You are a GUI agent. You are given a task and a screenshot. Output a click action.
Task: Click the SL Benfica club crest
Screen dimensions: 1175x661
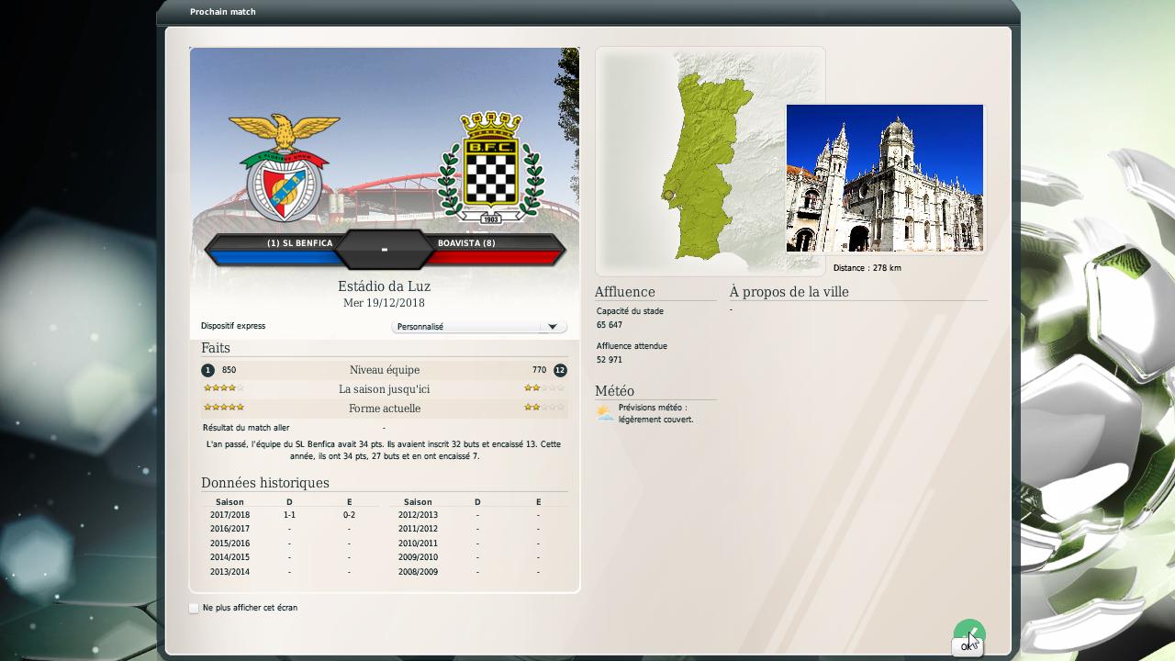284,168
